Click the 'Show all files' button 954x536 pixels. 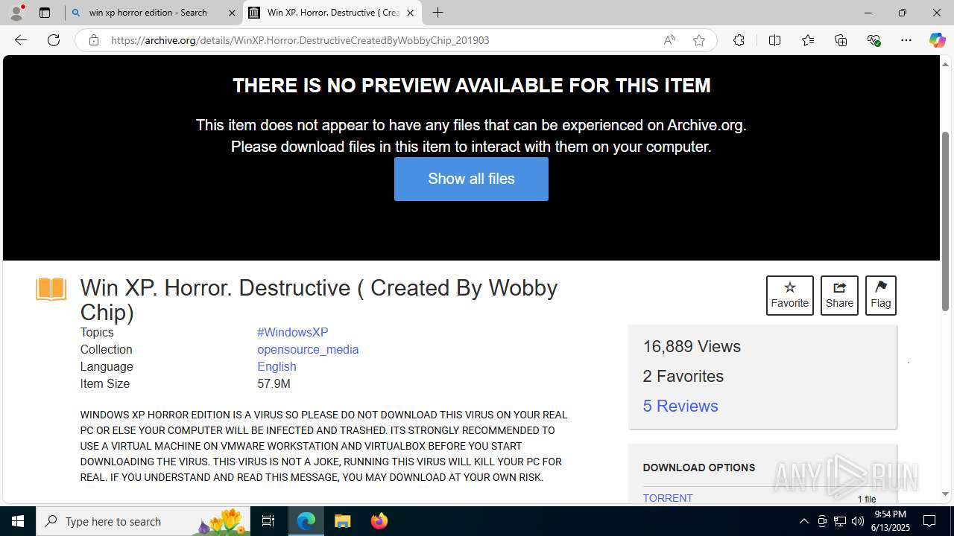point(471,179)
